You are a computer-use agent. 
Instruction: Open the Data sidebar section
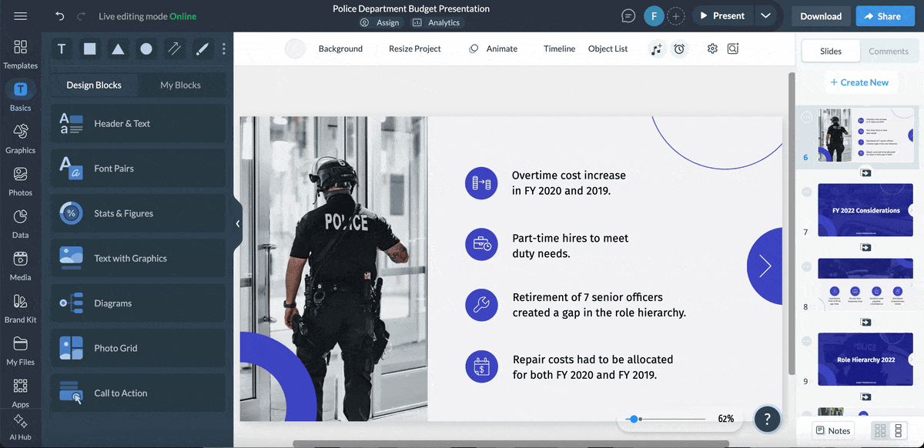pyautogui.click(x=21, y=223)
